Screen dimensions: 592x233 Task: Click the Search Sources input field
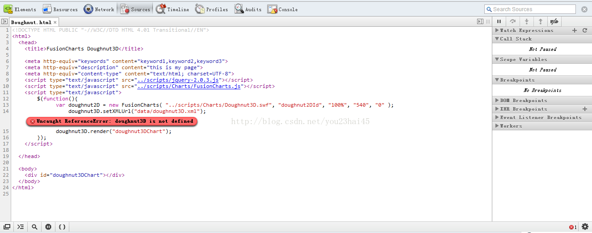coord(530,9)
